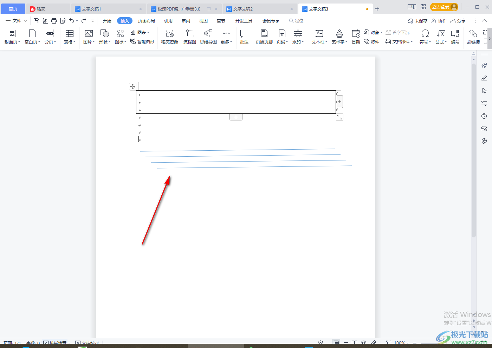The height and width of the screenshot is (348, 492).
Task: Insert a 批注 comment
Action: (244, 37)
